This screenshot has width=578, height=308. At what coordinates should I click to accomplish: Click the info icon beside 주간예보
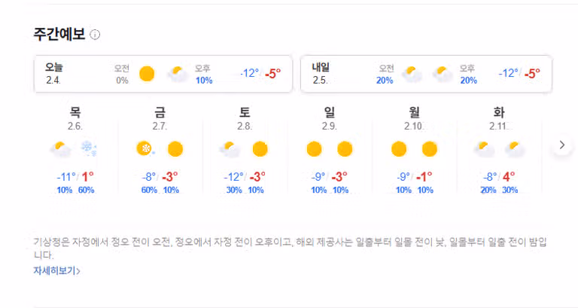[x=95, y=35]
